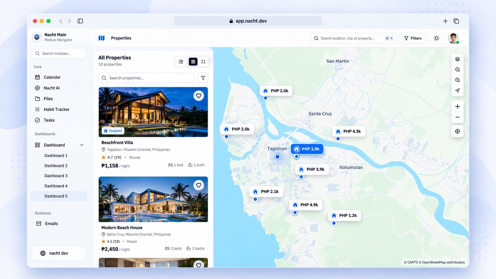
Task: Open the property list filter funnel icon
Action: click(x=203, y=78)
